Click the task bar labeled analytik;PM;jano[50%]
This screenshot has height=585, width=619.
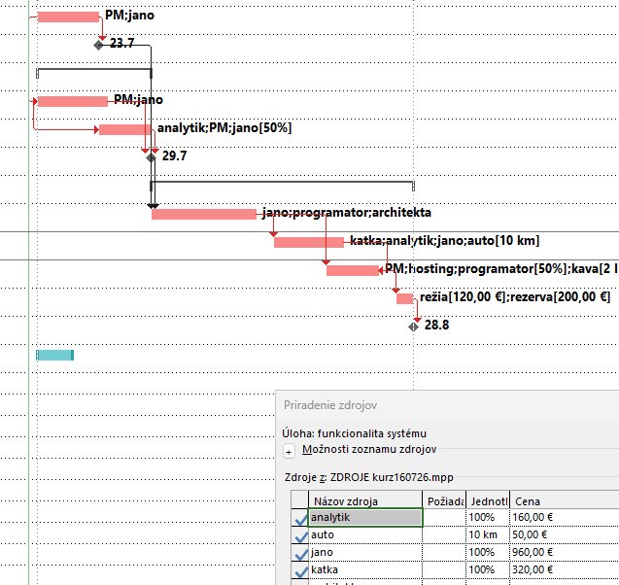click(x=124, y=129)
